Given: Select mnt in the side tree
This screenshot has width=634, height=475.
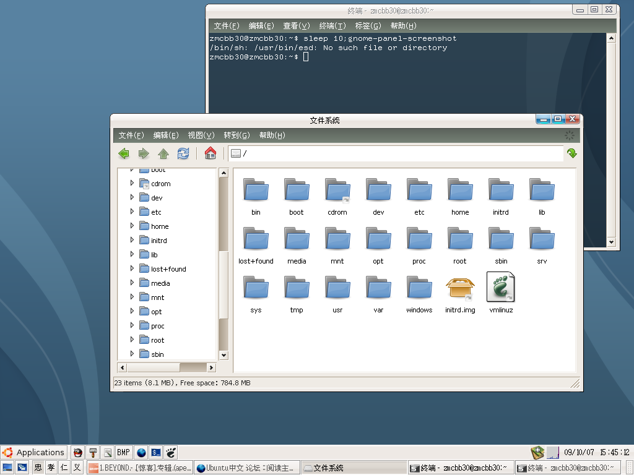Looking at the screenshot, I should pos(158,297).
